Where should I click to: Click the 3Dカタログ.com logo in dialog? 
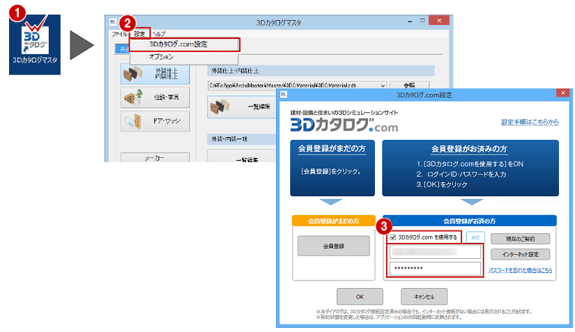click(344, 125)
